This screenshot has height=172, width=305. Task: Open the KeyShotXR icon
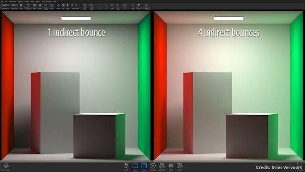coord(162,166)
